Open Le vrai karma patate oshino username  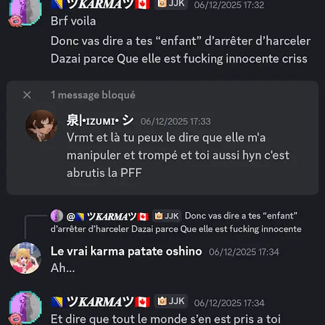(127, 251)
